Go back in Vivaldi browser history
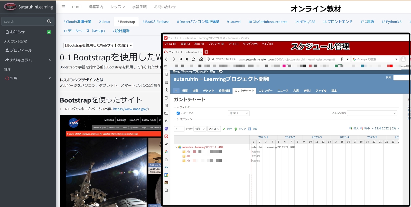The image size is (411, 207). [166, 59]
